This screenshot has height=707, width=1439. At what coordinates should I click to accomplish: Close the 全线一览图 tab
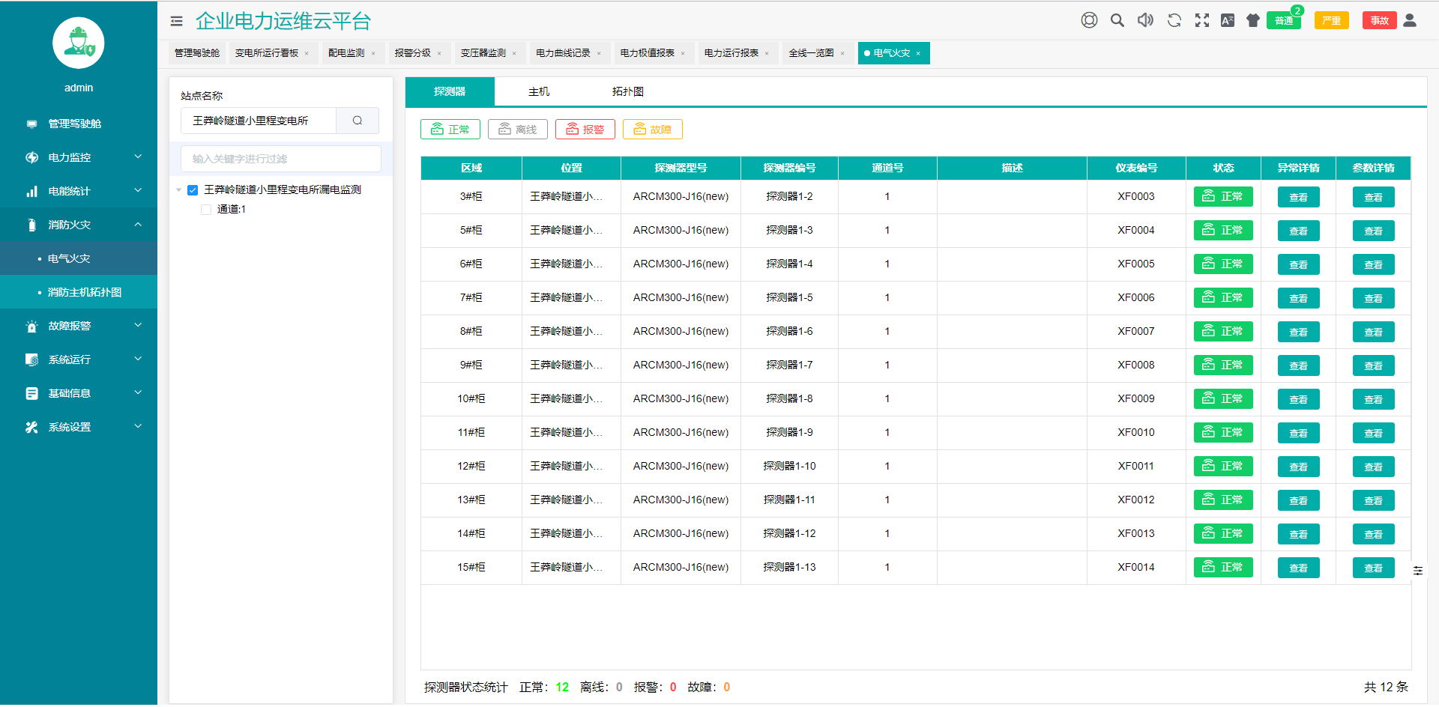click(x=842, y=53)
